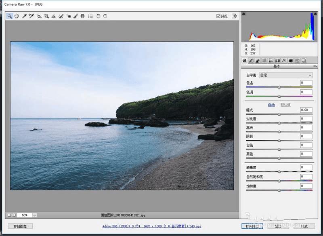Viewport: 323px width, 236px height.
Task: Toggle the 预览 preview checkbox
Action: 218,16
